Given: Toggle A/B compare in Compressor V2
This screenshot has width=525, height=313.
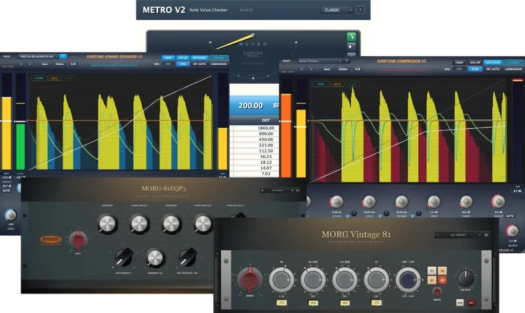Looking at the screenshot, I should [357, 69].
